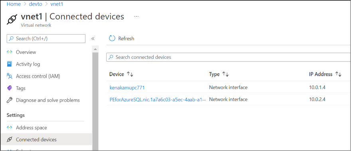Open the ellipsis more options menu

point(136,17)
